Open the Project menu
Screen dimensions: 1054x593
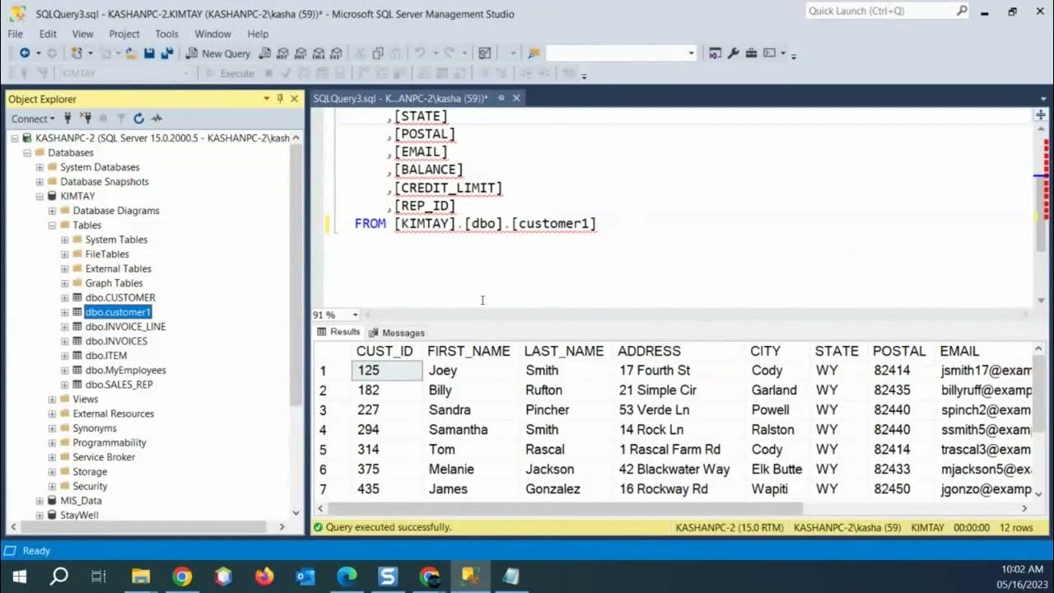click(x=124, y=34)
